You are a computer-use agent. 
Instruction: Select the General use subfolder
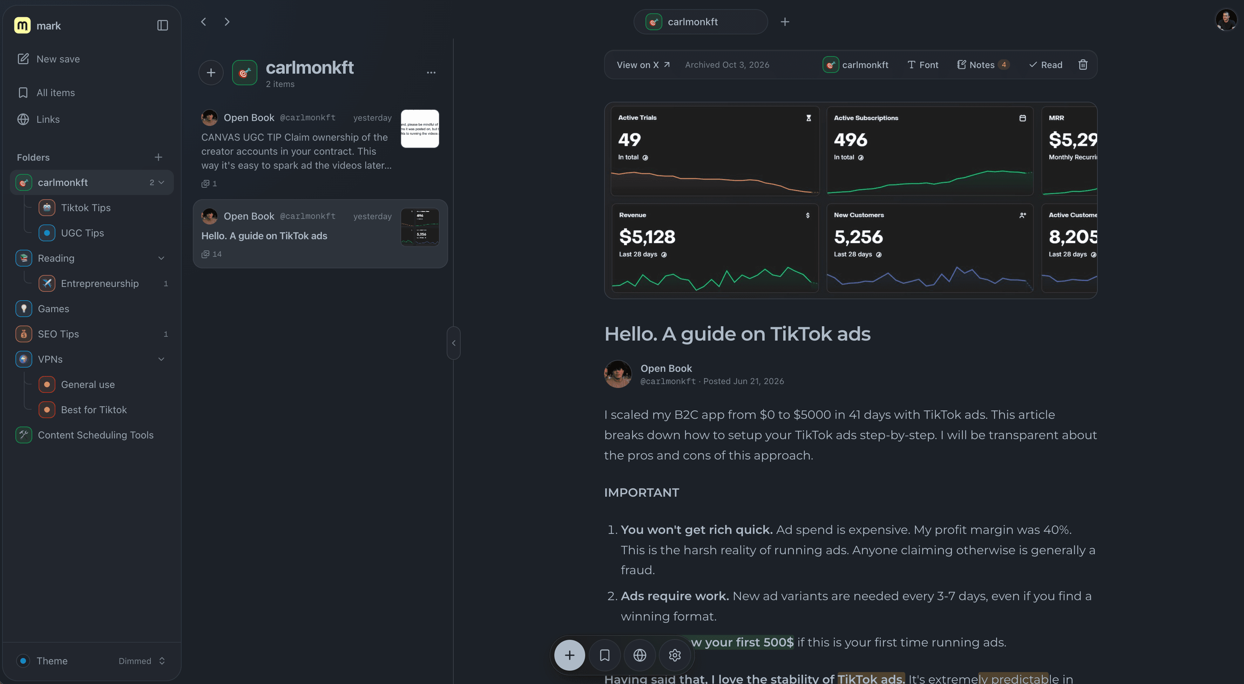[x=103, y=384]
